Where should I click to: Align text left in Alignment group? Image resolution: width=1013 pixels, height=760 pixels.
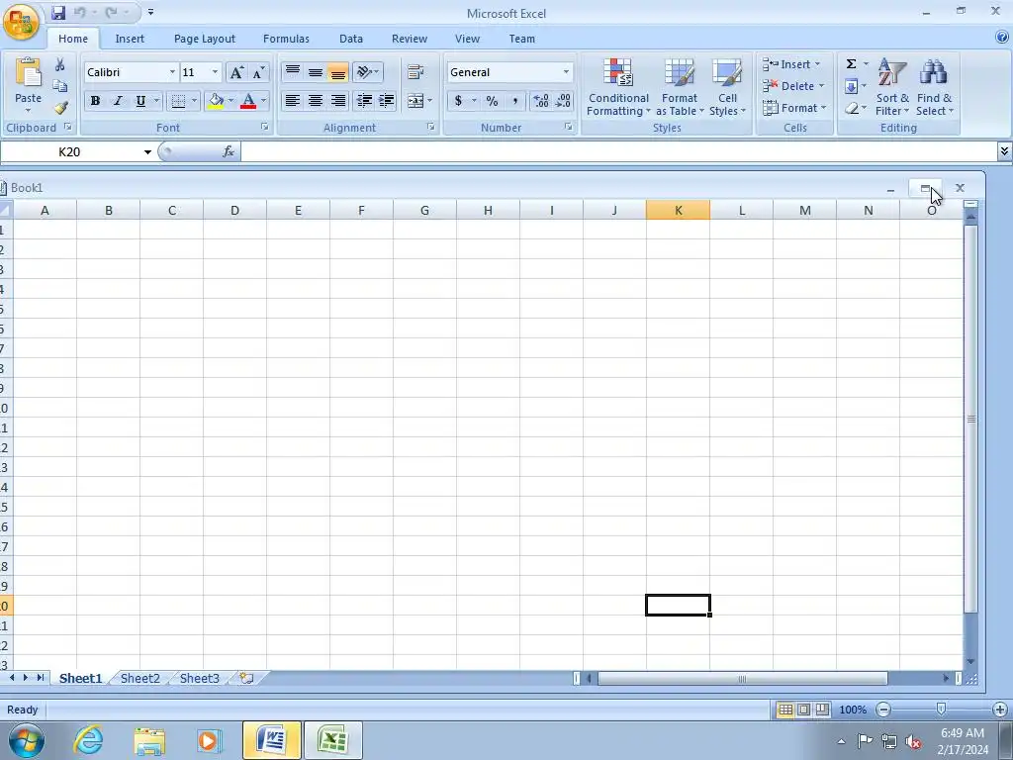pos(293,101)
